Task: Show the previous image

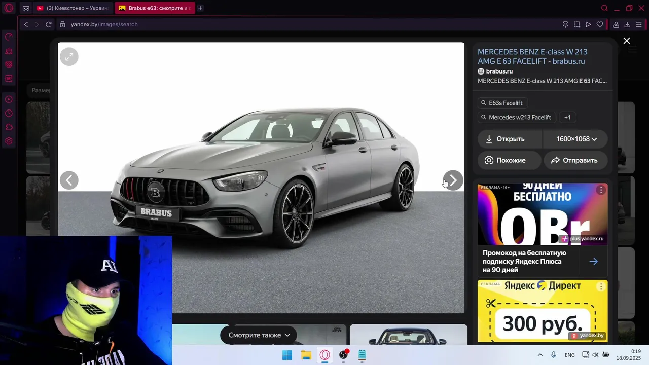Action: pyautogui.click(x=69, y=180)
